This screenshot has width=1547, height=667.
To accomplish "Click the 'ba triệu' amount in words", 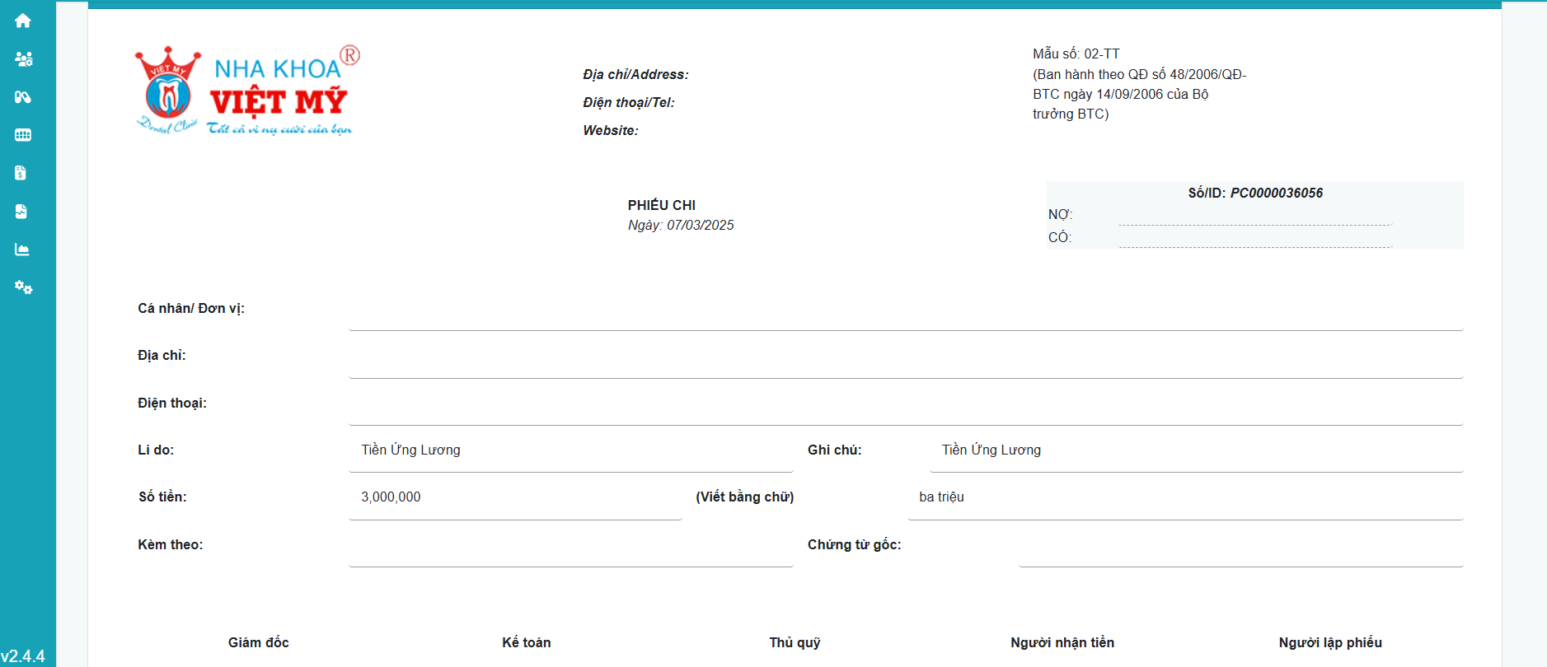I will 941,497.
